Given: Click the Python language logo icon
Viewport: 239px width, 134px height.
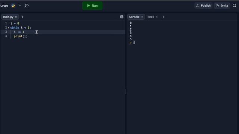Looking at the screenshot, I should pos(13,6).
